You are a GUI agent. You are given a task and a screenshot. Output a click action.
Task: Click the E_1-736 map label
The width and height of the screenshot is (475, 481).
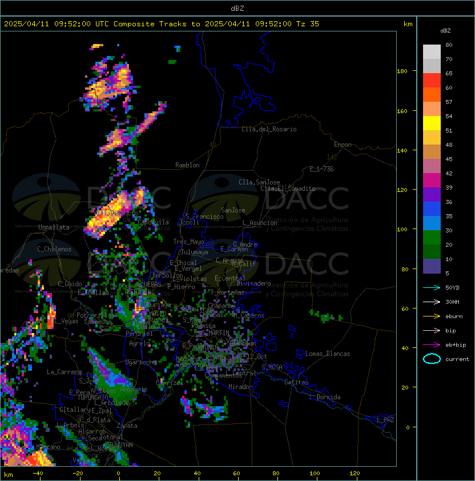[321, 169]
